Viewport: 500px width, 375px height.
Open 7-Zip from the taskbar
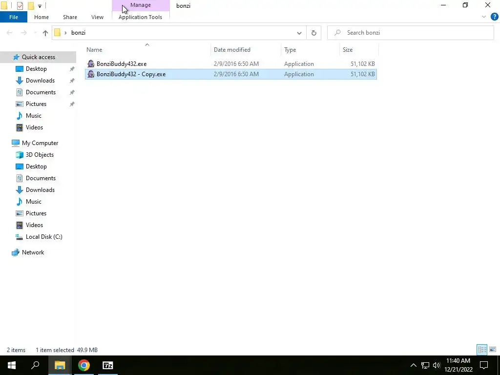coord(108,365)
